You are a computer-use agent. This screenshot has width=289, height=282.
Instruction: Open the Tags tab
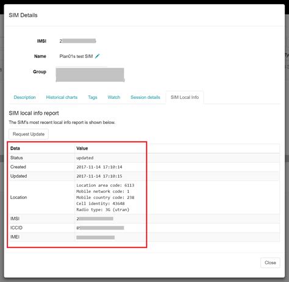(x=93, y=97)
